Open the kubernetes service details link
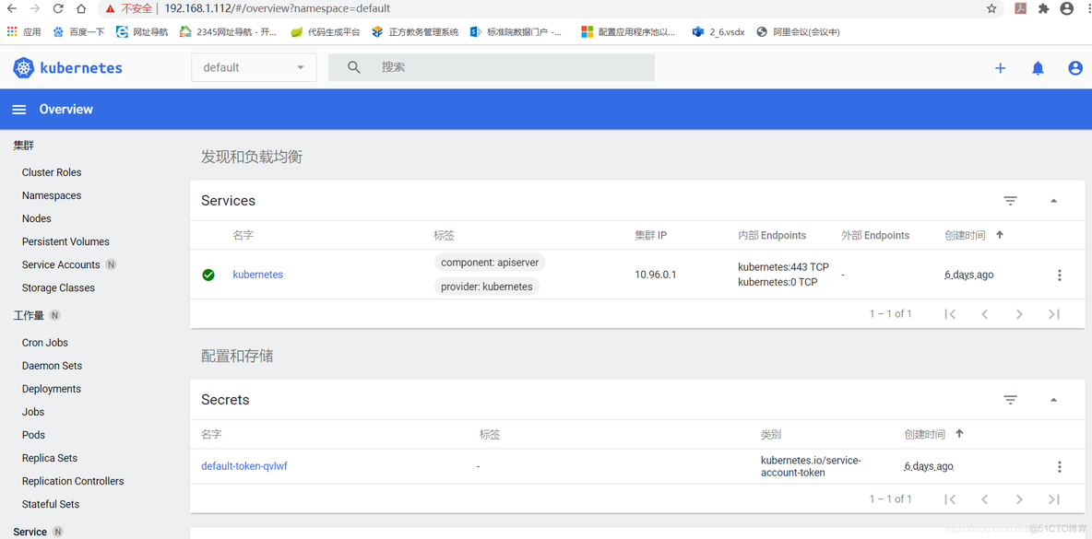This screenshot has width=1092, height=539. point(257,274)
